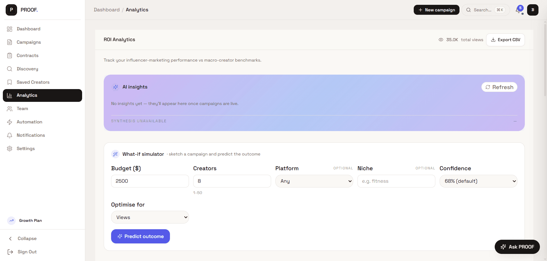Click the search magnifier icon in the top bar

pyautogui.click(x=469, y=10)
